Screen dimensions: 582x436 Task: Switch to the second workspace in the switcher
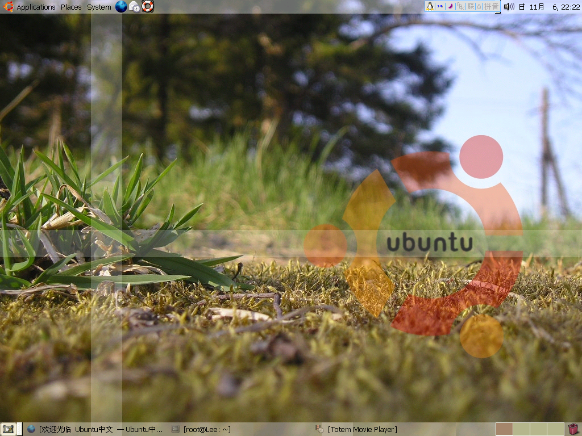[521, 429]
